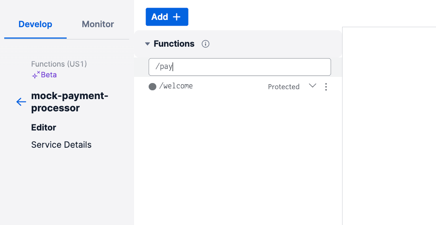This screenshot has height=225, width=436.
Task: Select the /welcome function path icon row
Action: coord(176,86)
